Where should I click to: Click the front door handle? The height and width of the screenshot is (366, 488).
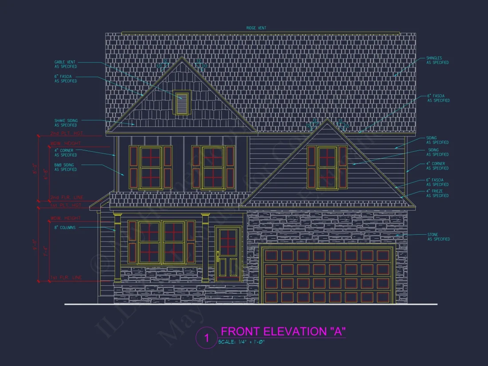coord(218,257)
